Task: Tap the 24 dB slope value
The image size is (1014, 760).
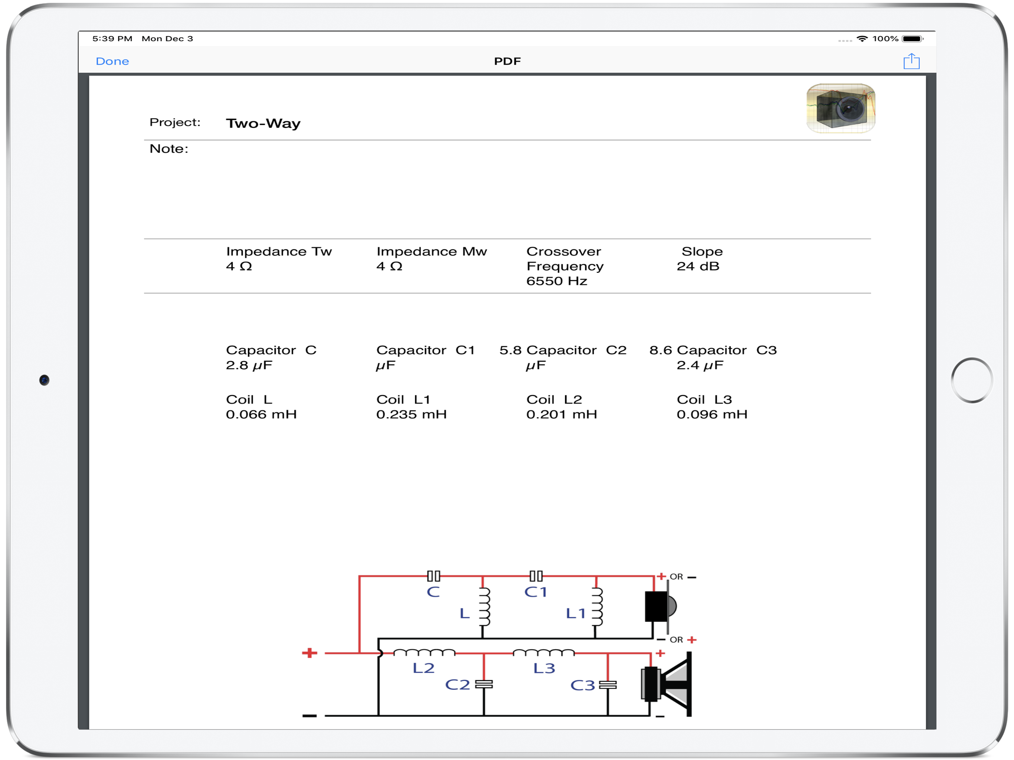Action: point(697,266)
